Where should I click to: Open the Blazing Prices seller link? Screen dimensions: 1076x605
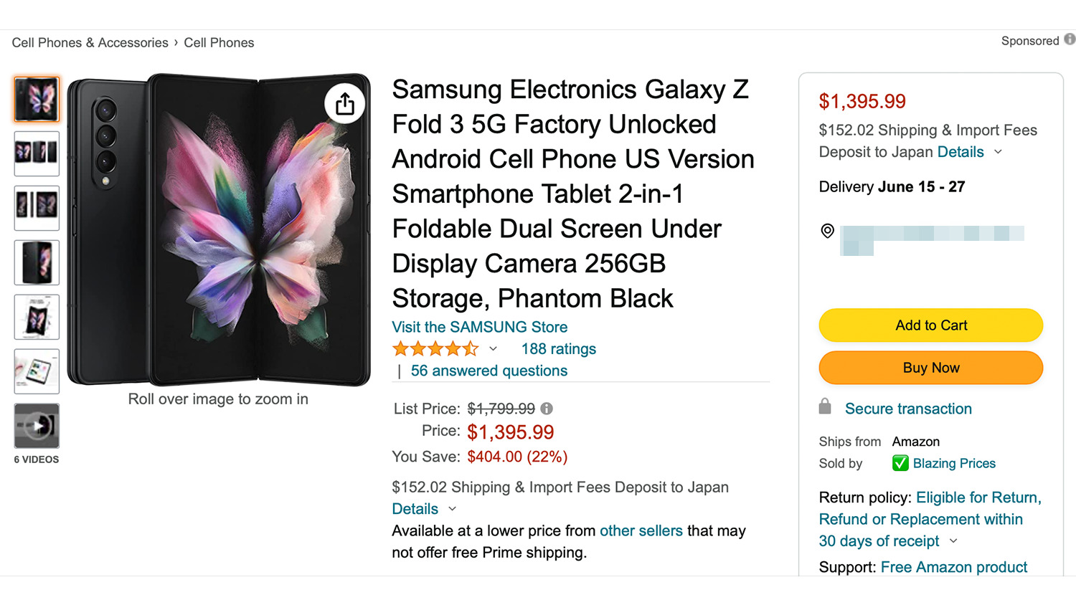click(x=953, y=463)
